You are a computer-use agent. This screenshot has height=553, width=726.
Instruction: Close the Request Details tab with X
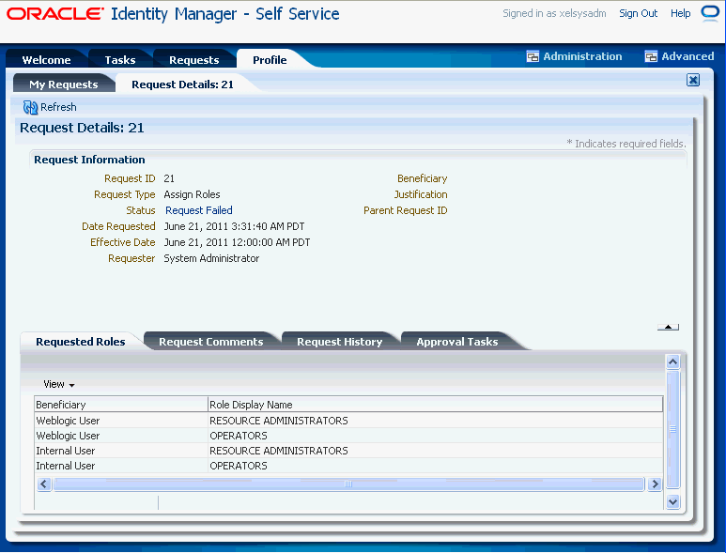[x=693, y=80]
